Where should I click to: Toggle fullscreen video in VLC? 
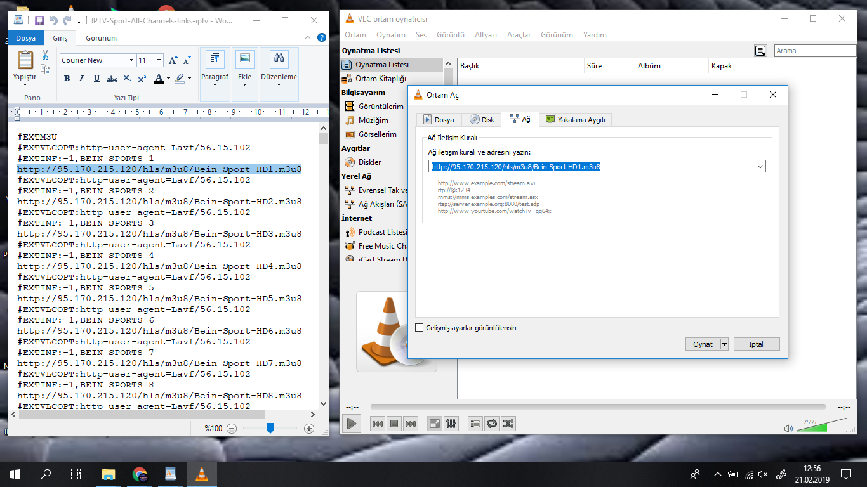pos(435,424)
